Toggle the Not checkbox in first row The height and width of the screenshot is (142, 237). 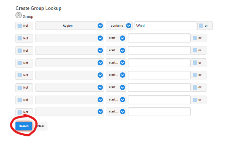(20, 26)
